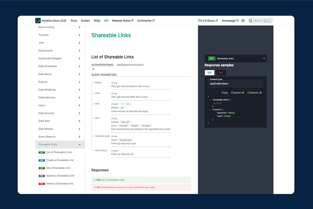Click GET badge beside Get a Shareable Link
Screen dimensions: 313x209
(x=42, y=168)
